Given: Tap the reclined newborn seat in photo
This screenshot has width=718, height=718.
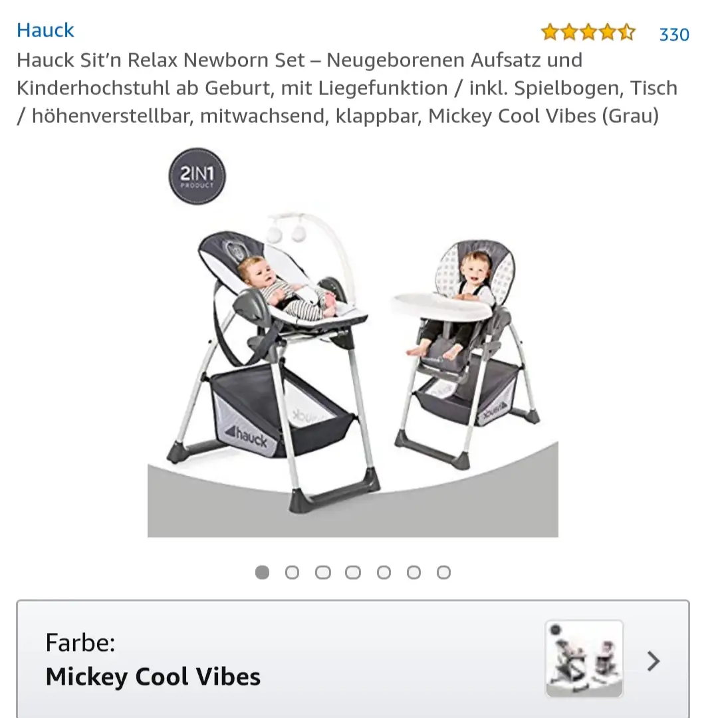Looking at the screenshot, I should tap(273, 362).
